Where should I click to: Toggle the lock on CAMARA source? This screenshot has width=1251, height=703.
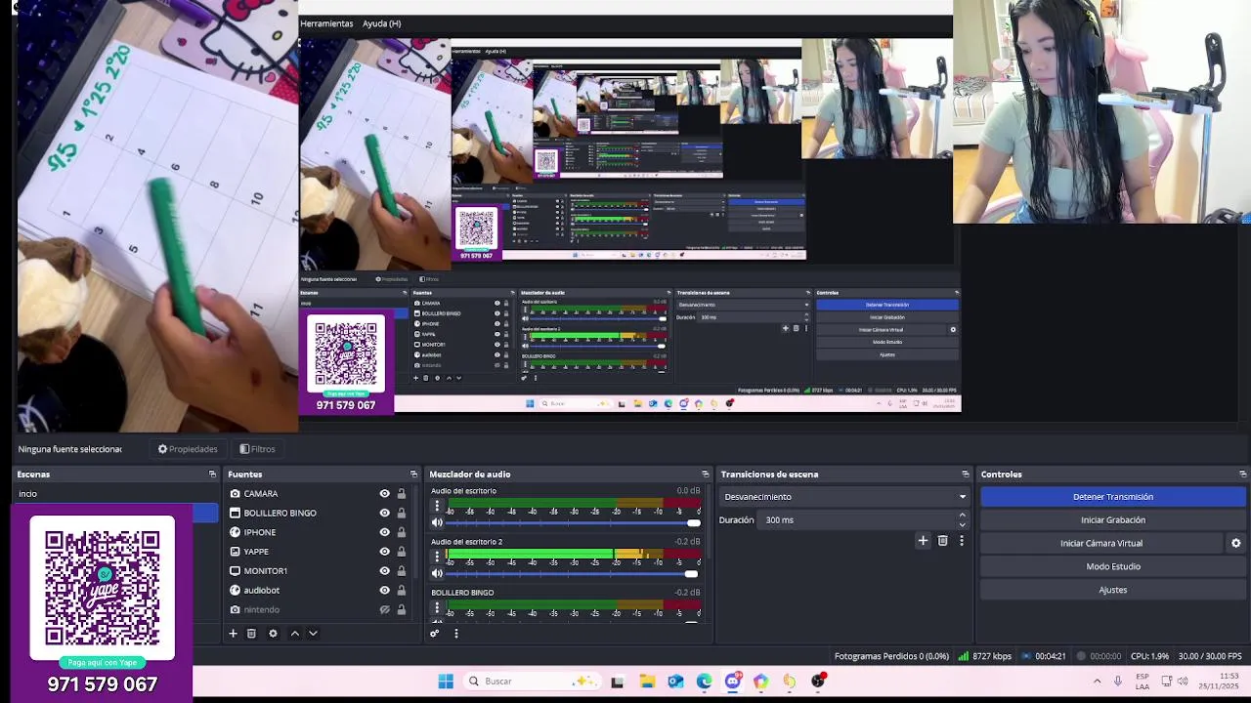tap(401, 494)
